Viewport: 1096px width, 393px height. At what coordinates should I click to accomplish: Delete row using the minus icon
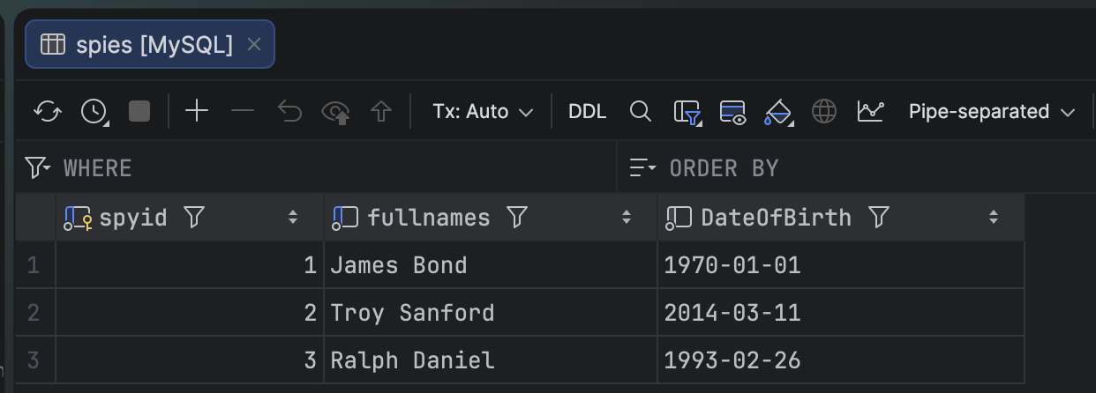pos(243,111)
